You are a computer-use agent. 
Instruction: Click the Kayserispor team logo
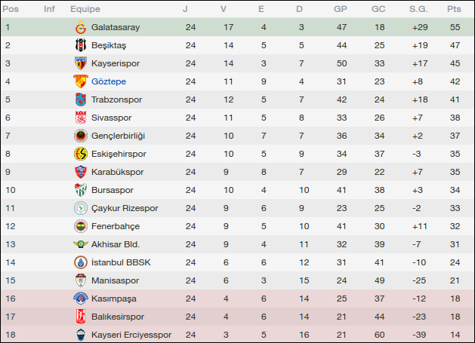(x=80, y=63)
